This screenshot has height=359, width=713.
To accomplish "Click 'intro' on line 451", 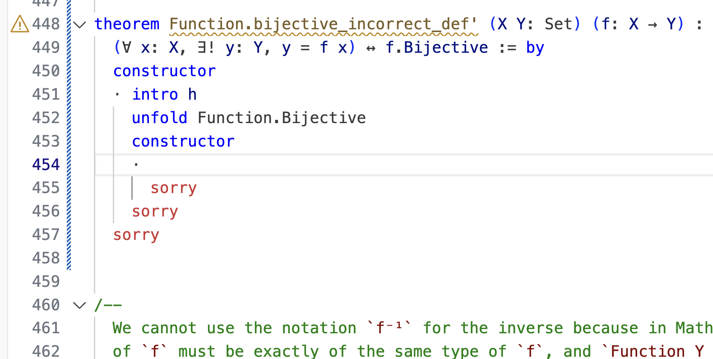I will click(155, 94).
